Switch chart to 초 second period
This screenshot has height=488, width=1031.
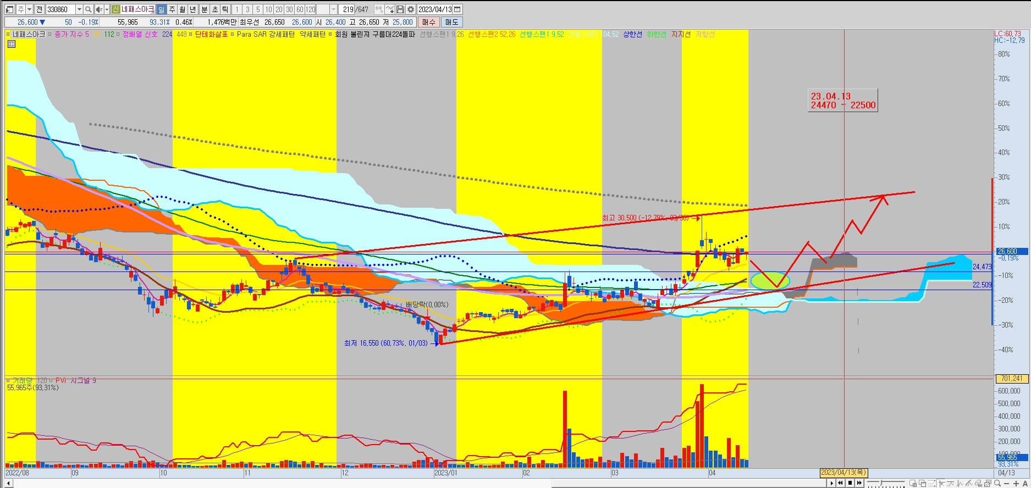214,9
